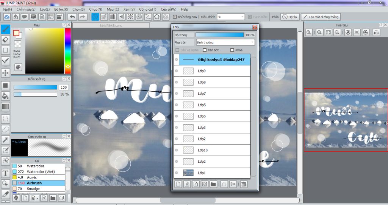Zoom out using the navigator magnifier minus
The width and height of the screenshot is (388, 205).
click(337, 32)
